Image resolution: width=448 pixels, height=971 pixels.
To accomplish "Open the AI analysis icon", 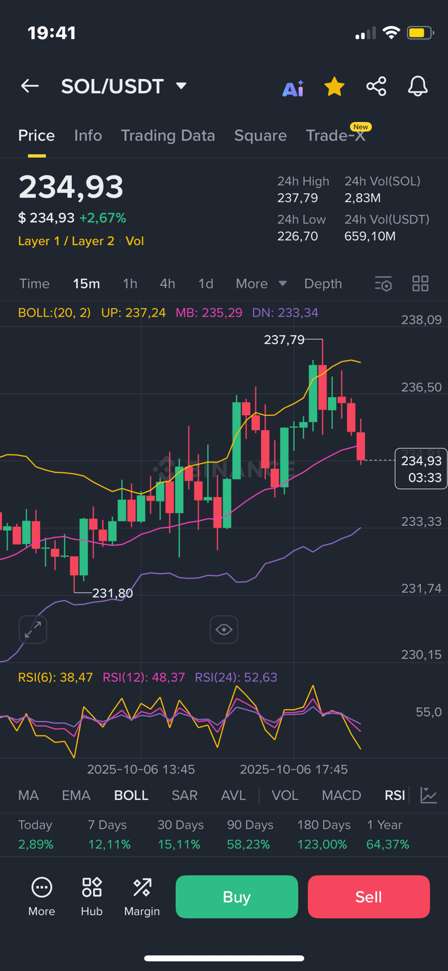I will click(293, 87).
